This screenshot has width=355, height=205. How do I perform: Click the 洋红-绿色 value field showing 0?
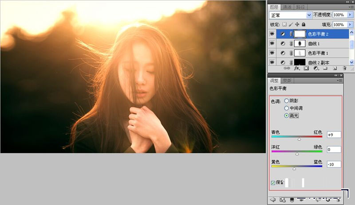pos(334,149)
